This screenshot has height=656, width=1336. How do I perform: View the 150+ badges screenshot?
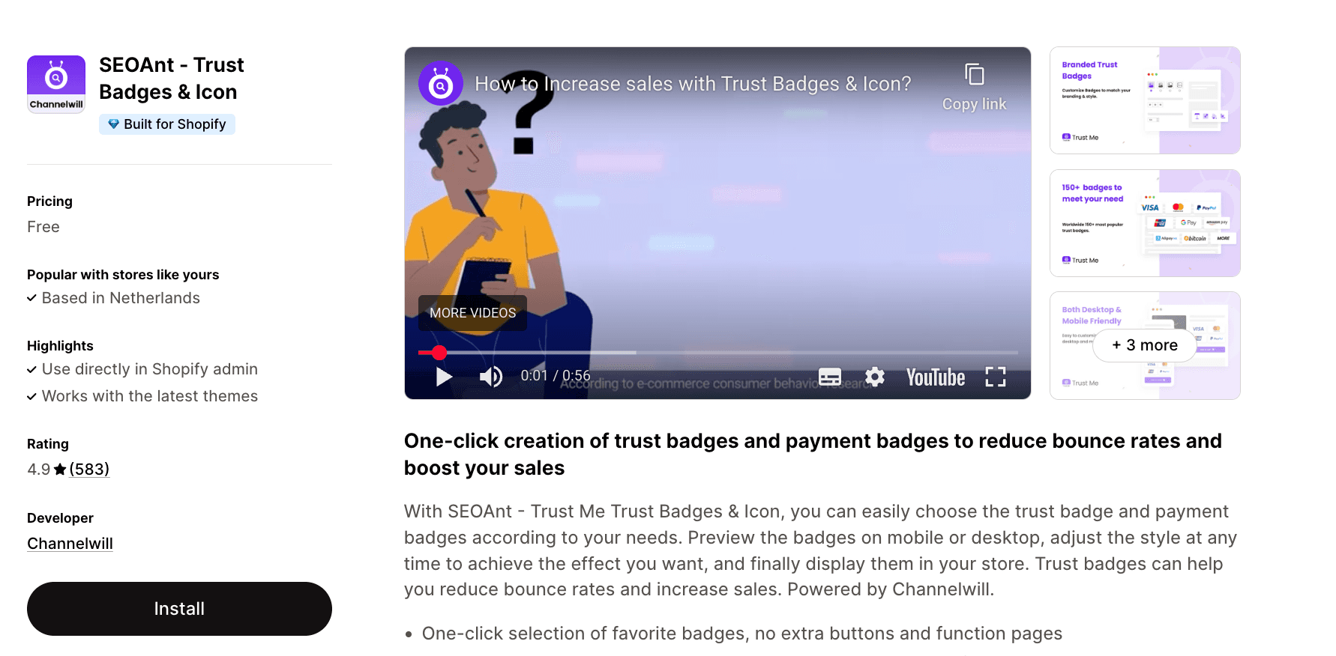click(x=1144, y=222)
